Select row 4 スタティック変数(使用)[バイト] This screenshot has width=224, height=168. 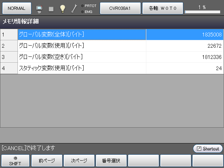pos(82,68)
